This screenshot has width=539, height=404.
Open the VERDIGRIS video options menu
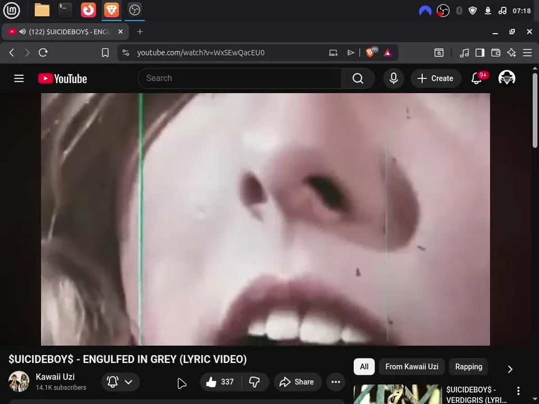(518, 391)
